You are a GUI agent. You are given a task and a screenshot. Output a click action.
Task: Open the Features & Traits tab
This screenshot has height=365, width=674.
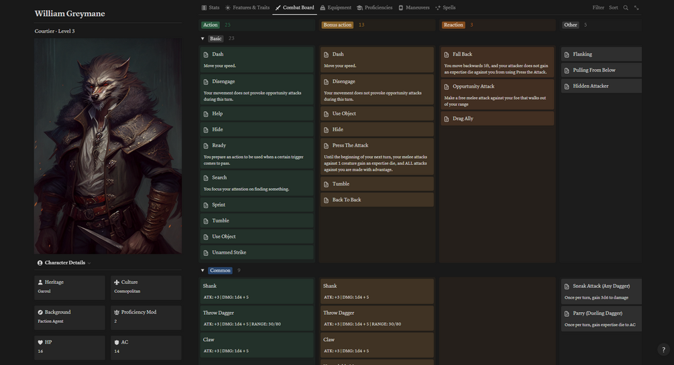point(247,8)
